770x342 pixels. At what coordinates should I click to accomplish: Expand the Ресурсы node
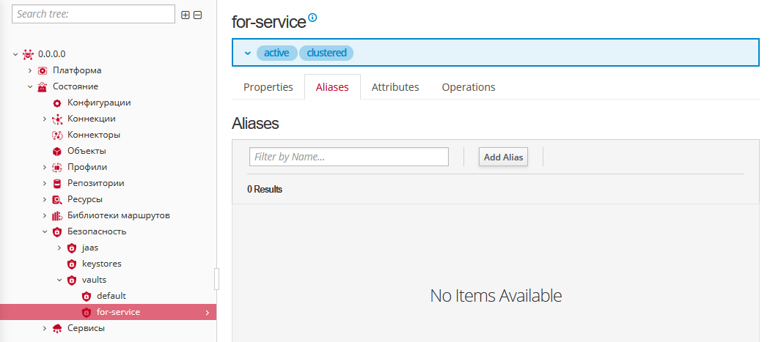(x=45, y=199)
